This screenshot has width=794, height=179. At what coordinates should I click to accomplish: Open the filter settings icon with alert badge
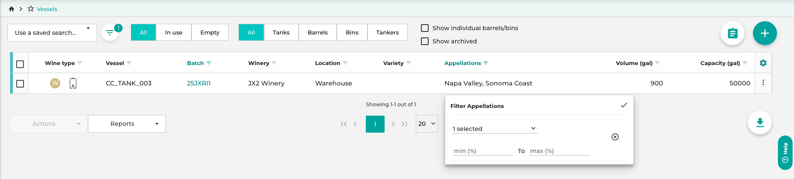110,33
